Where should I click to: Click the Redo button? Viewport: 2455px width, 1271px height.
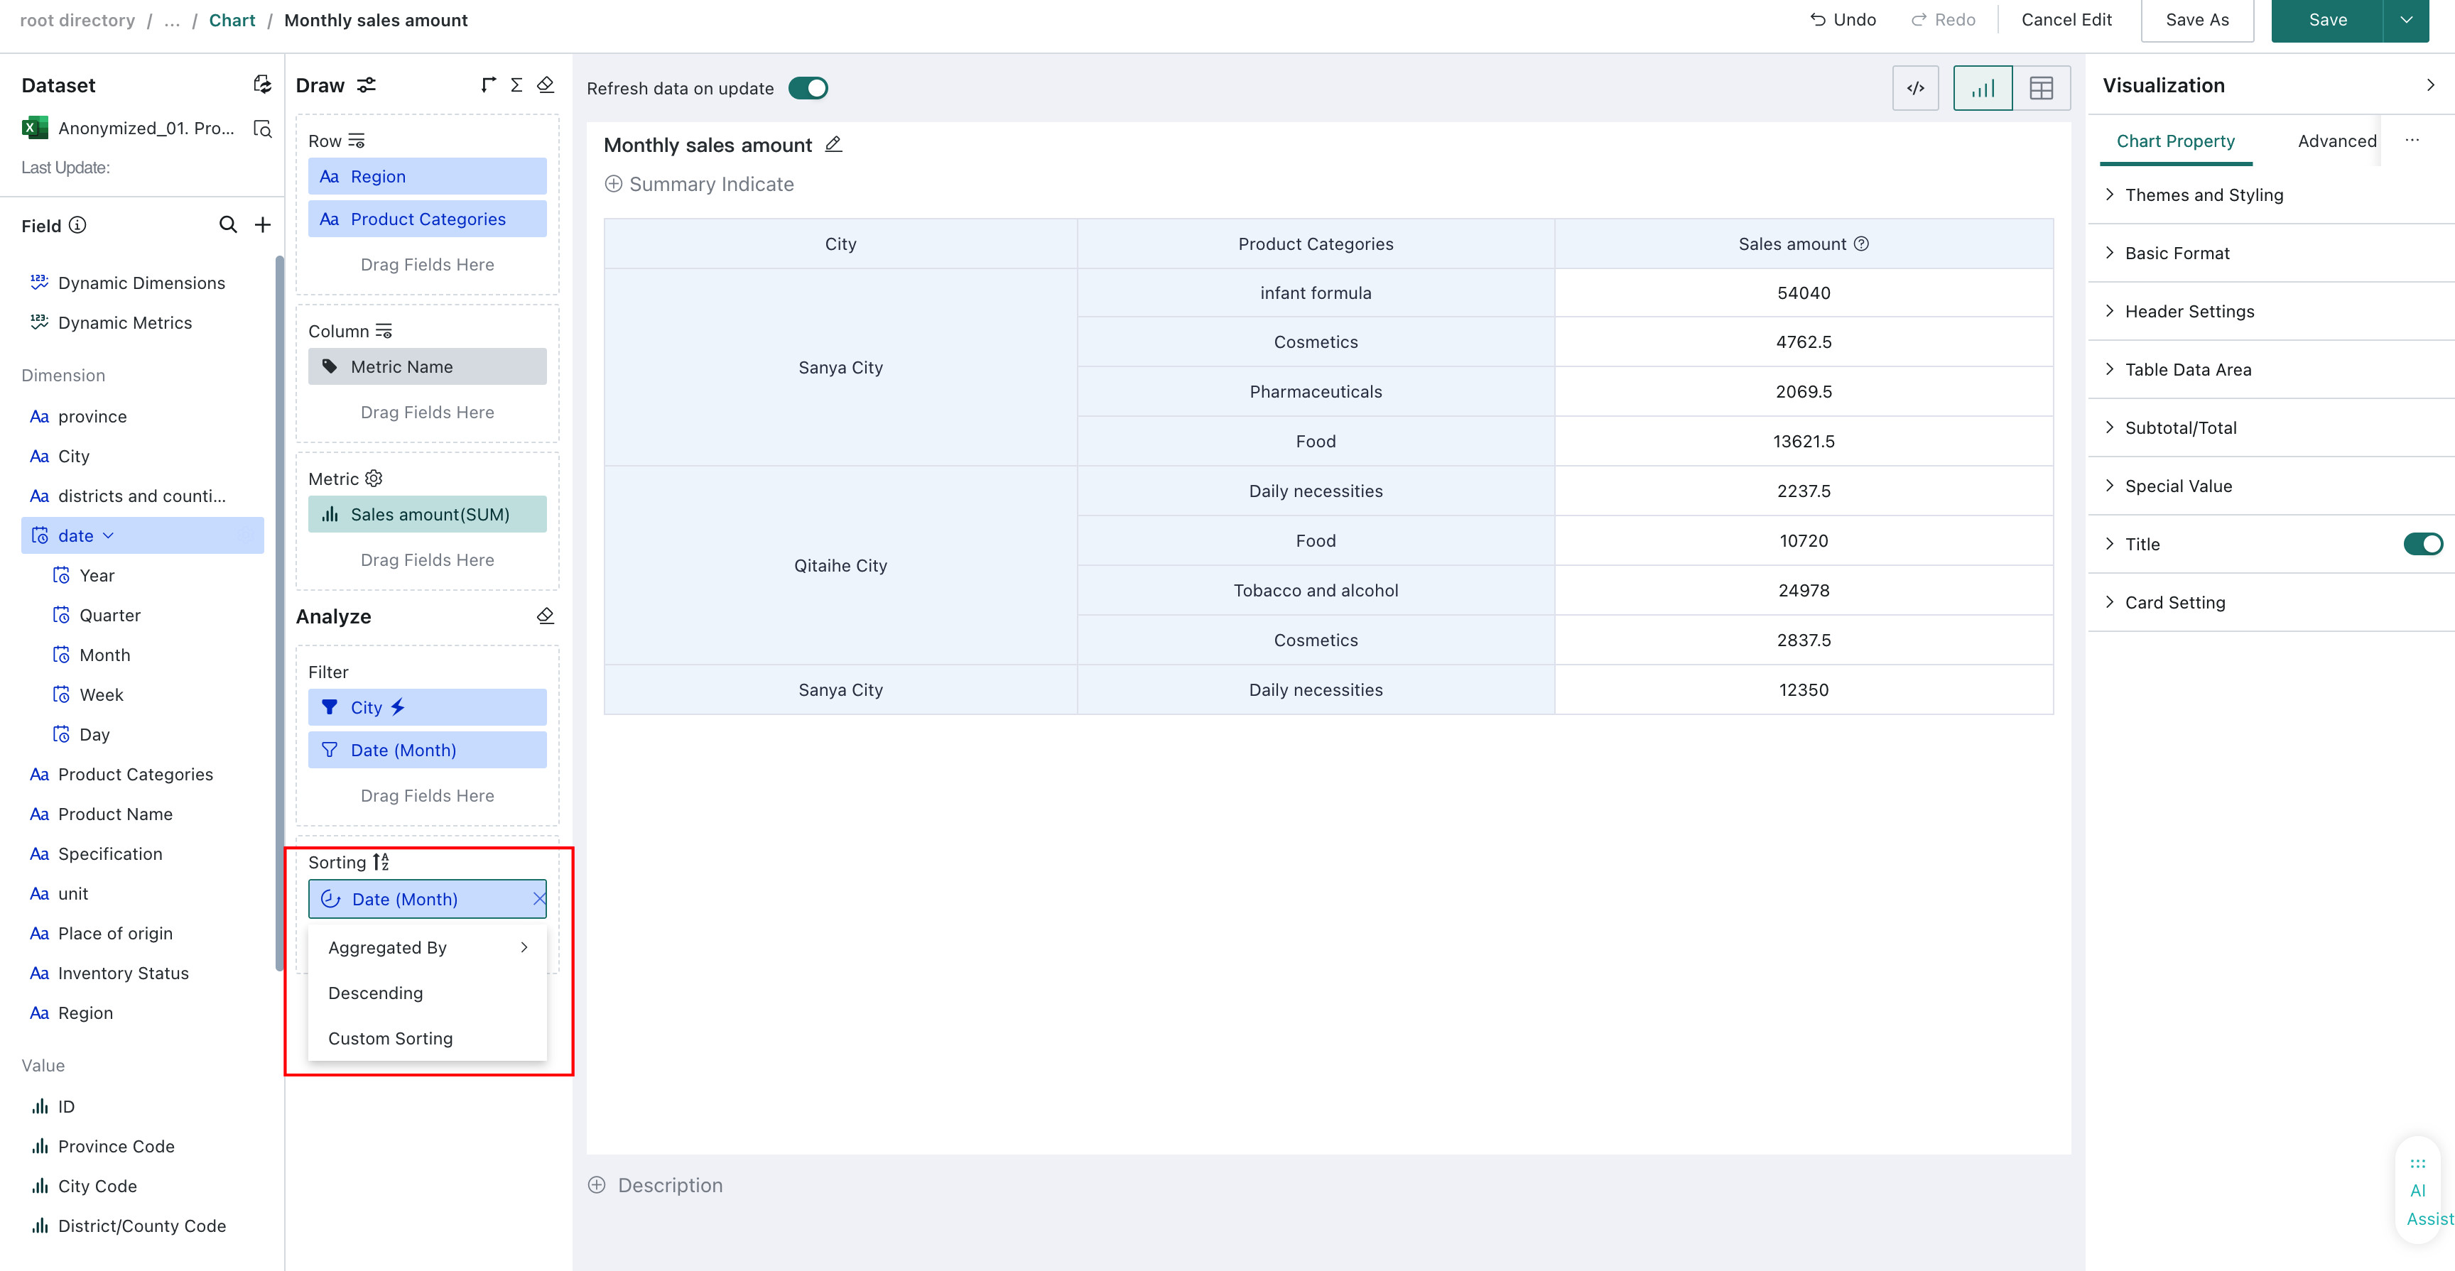[1942, 19]
